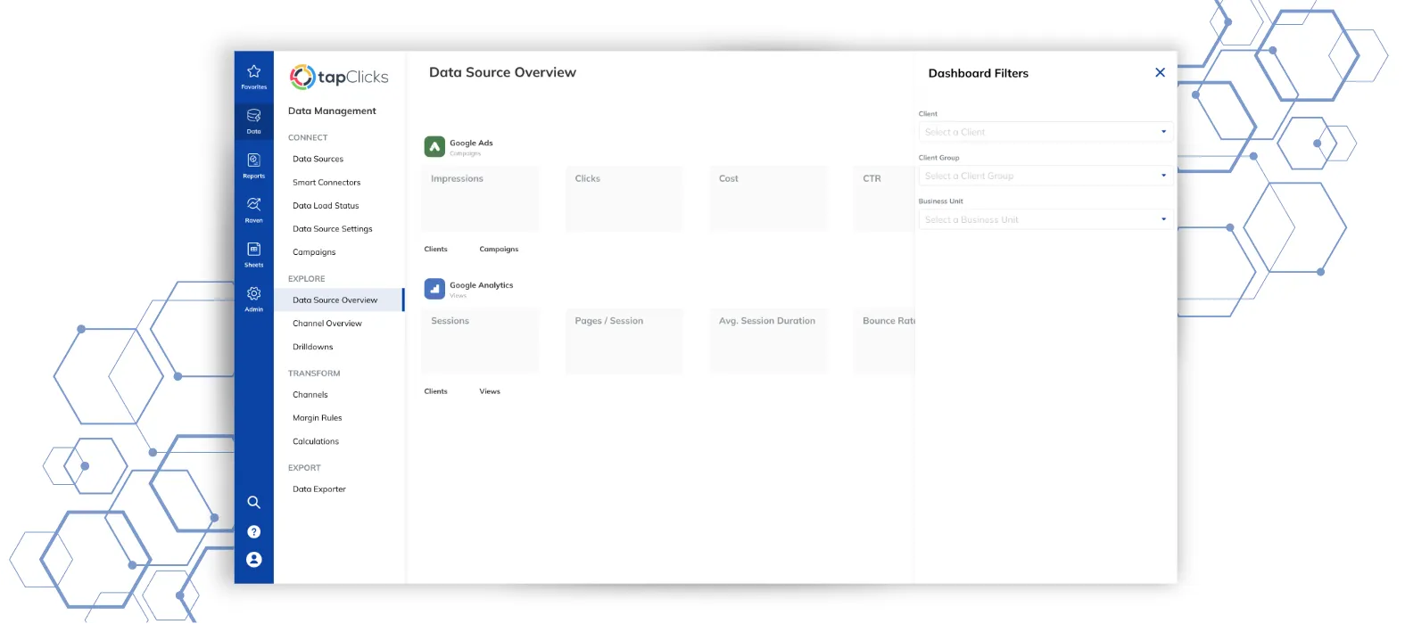Image resolution: width=1405 pixels, height=624 pixels.
Task: Expand the Select a Client dropdown
Action: (x=1045, y=132)
